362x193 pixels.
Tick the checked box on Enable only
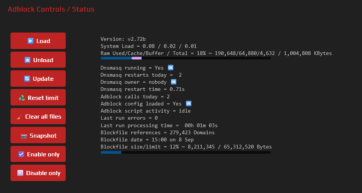[x=21, y=154]
